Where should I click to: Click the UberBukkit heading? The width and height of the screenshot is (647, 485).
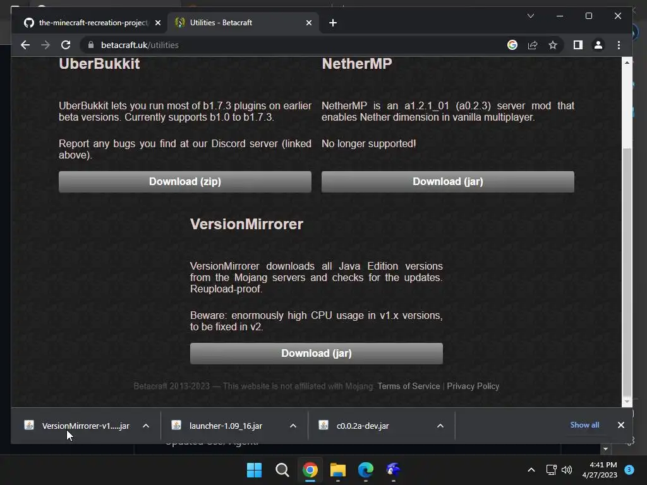pos(99,64)
